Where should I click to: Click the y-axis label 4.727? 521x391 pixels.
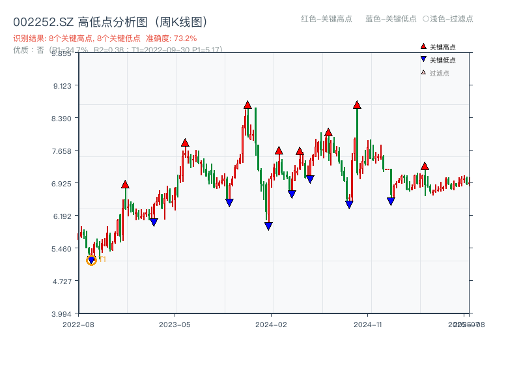(x=62, y=282)
